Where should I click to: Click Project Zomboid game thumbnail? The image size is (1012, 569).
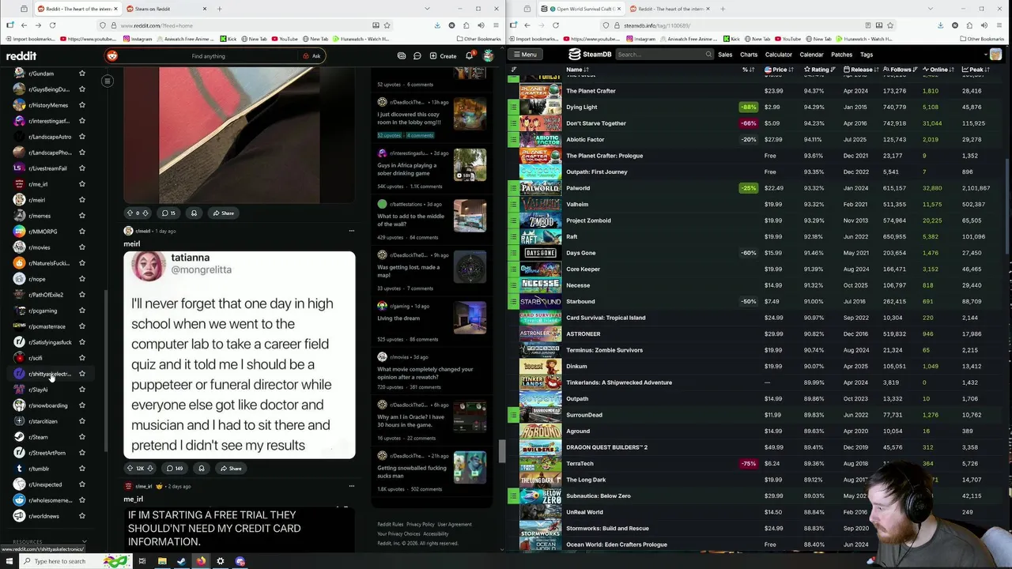(x=541, y=220)
